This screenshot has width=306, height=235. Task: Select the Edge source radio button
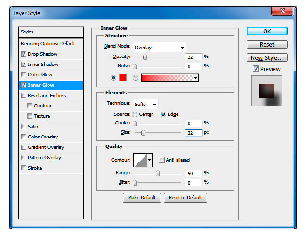click(163, 114)
